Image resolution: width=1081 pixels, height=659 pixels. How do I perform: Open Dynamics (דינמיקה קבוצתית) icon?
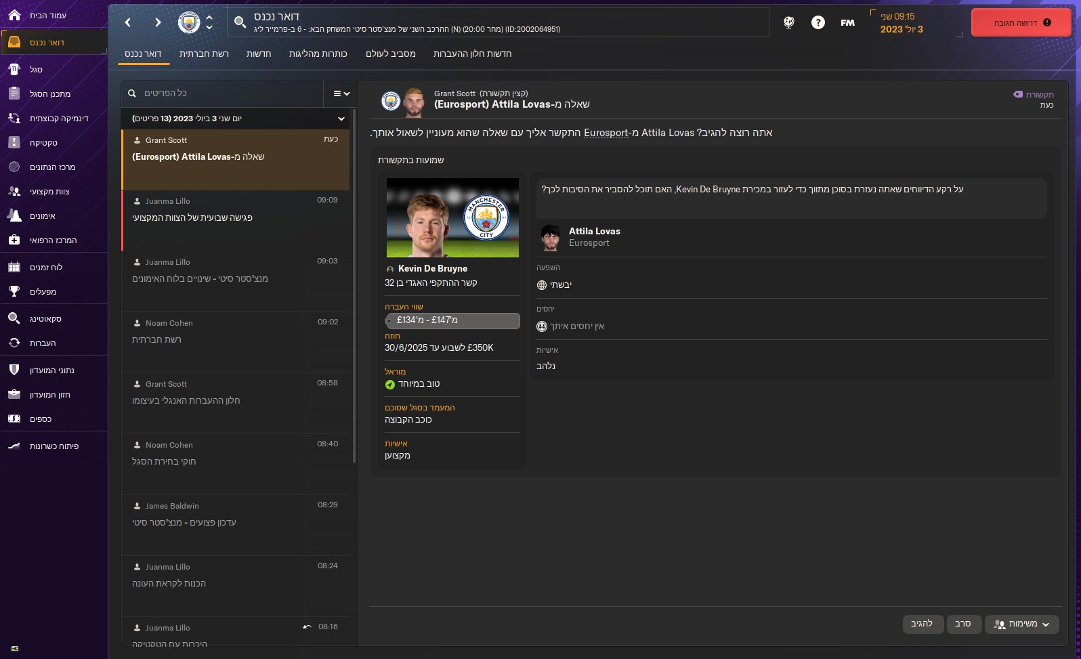click(14, 118)
